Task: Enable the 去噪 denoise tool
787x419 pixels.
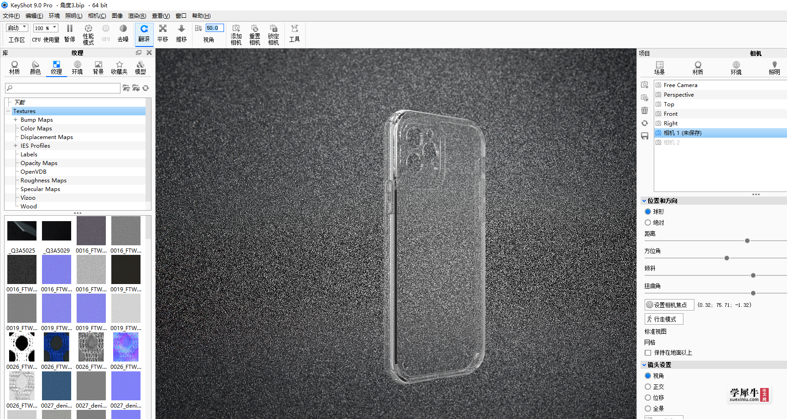Action: click(x=123, y=34)
